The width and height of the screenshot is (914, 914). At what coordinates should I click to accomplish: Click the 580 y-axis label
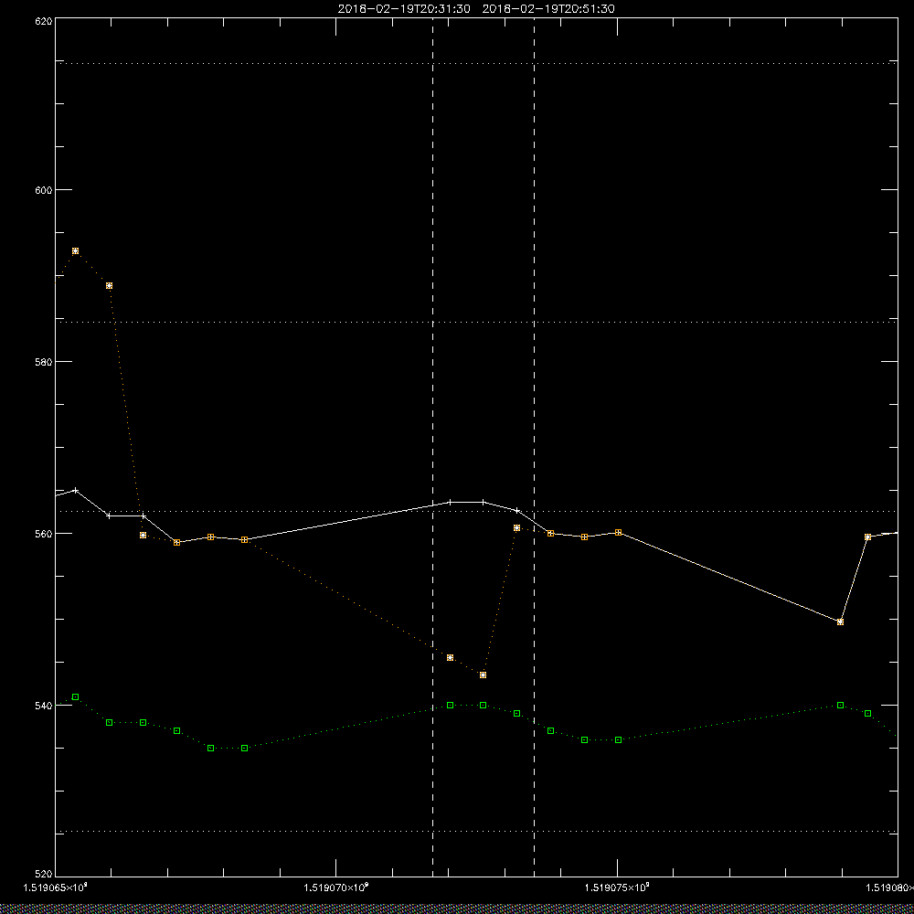pos(44,361)
